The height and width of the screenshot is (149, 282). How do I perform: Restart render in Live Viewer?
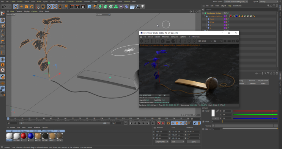[147, 41]
